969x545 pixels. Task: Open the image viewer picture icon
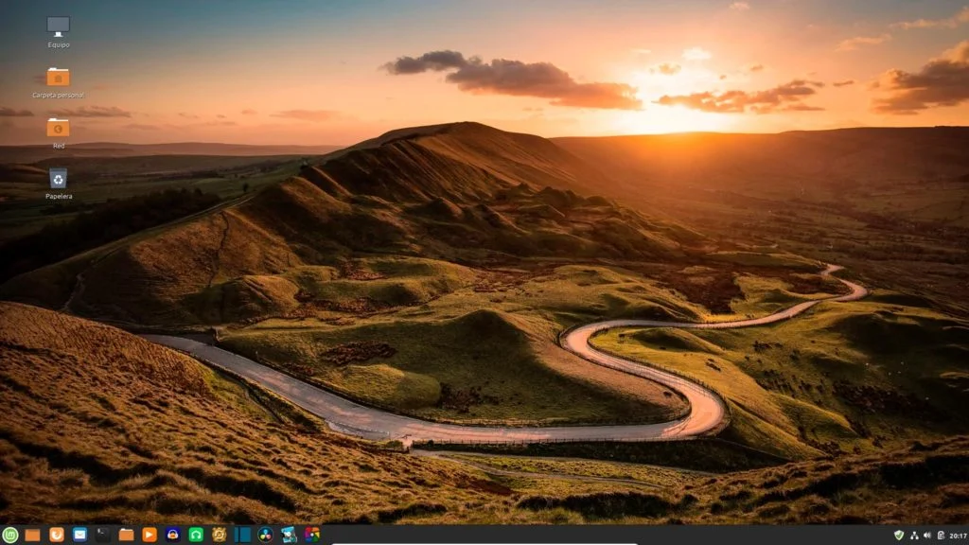click(289, 536)
